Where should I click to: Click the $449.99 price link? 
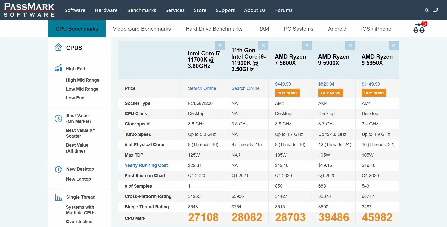coord(283,84)
